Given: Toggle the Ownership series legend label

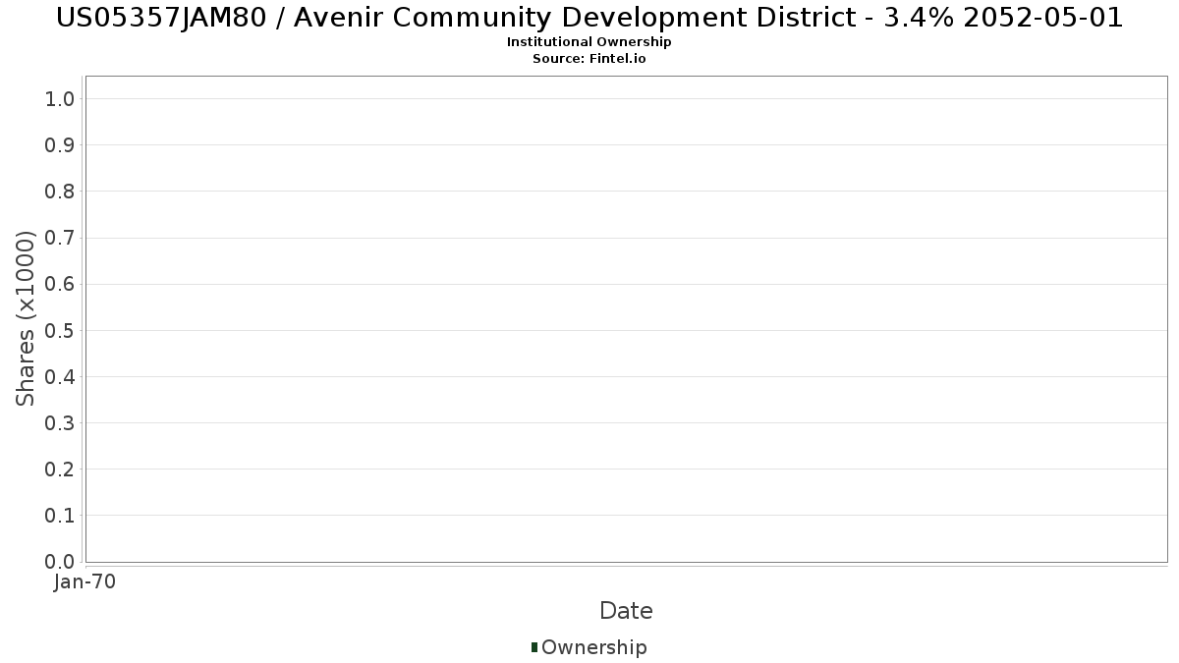Looking at the screenshot, I should (593, 647).
